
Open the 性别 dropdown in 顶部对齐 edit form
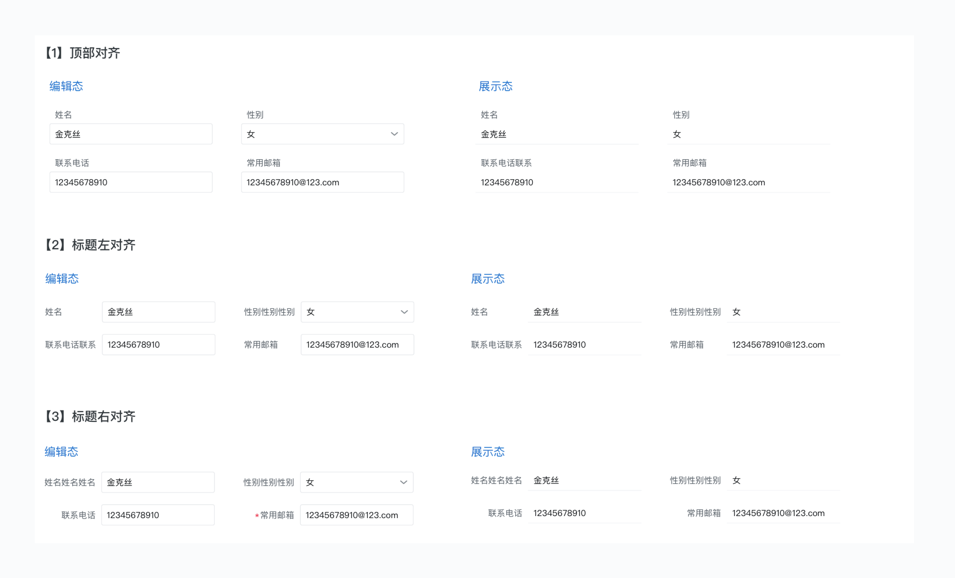pyautogui.click(x=323, y=134)
